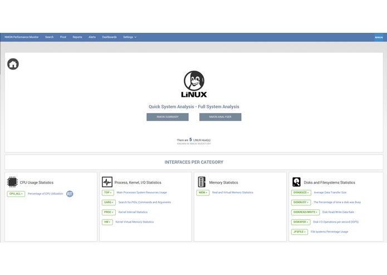The image size is (387, 275).
Task: Click the CPU chip icon
Action: pos(12,182)
